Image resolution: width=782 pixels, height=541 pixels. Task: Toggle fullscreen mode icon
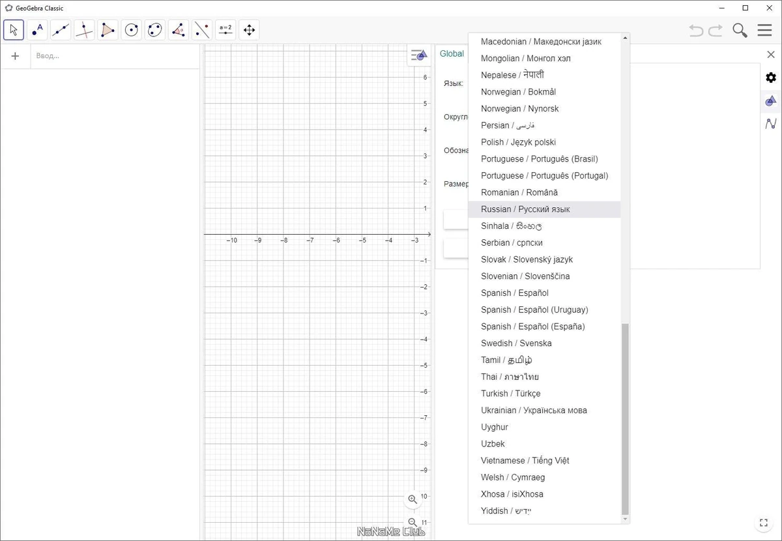coord(764,523)
